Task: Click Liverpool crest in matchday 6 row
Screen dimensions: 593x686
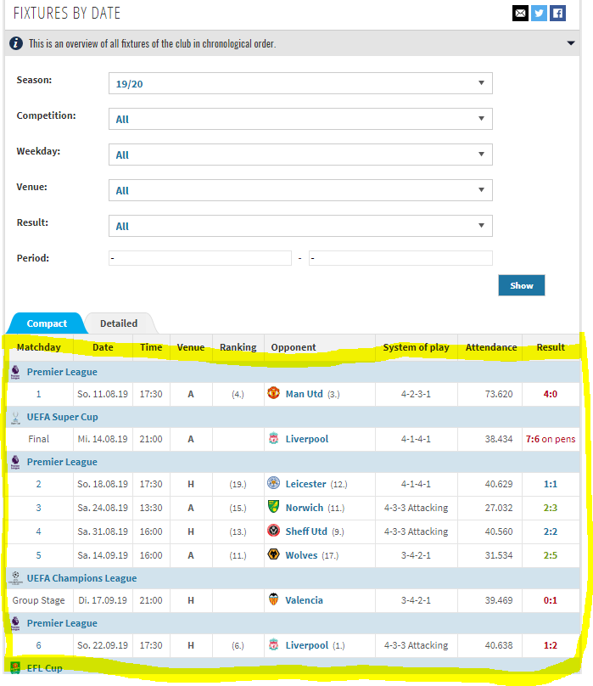Action: [x=273, y=644]
